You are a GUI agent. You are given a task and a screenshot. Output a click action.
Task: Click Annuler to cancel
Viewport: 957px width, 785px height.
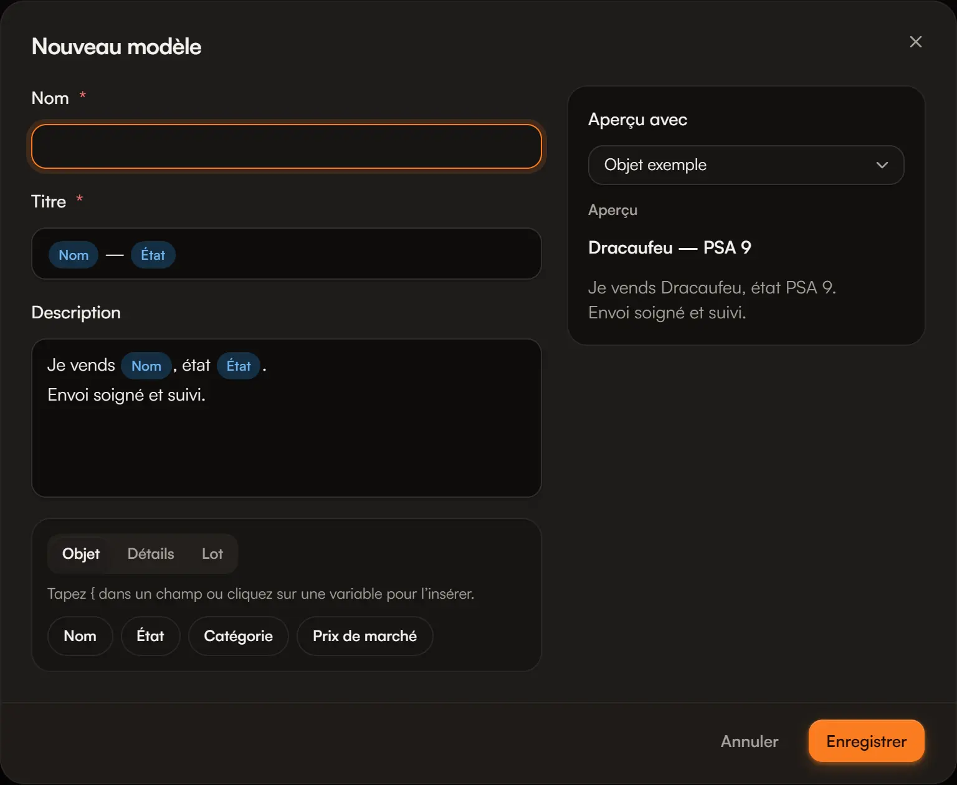click(750, 741)
